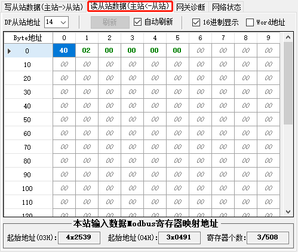This screenshot has height=252, width=298.
Task: Toggle 16进制显示 checkbox
Action: point(196,22)
